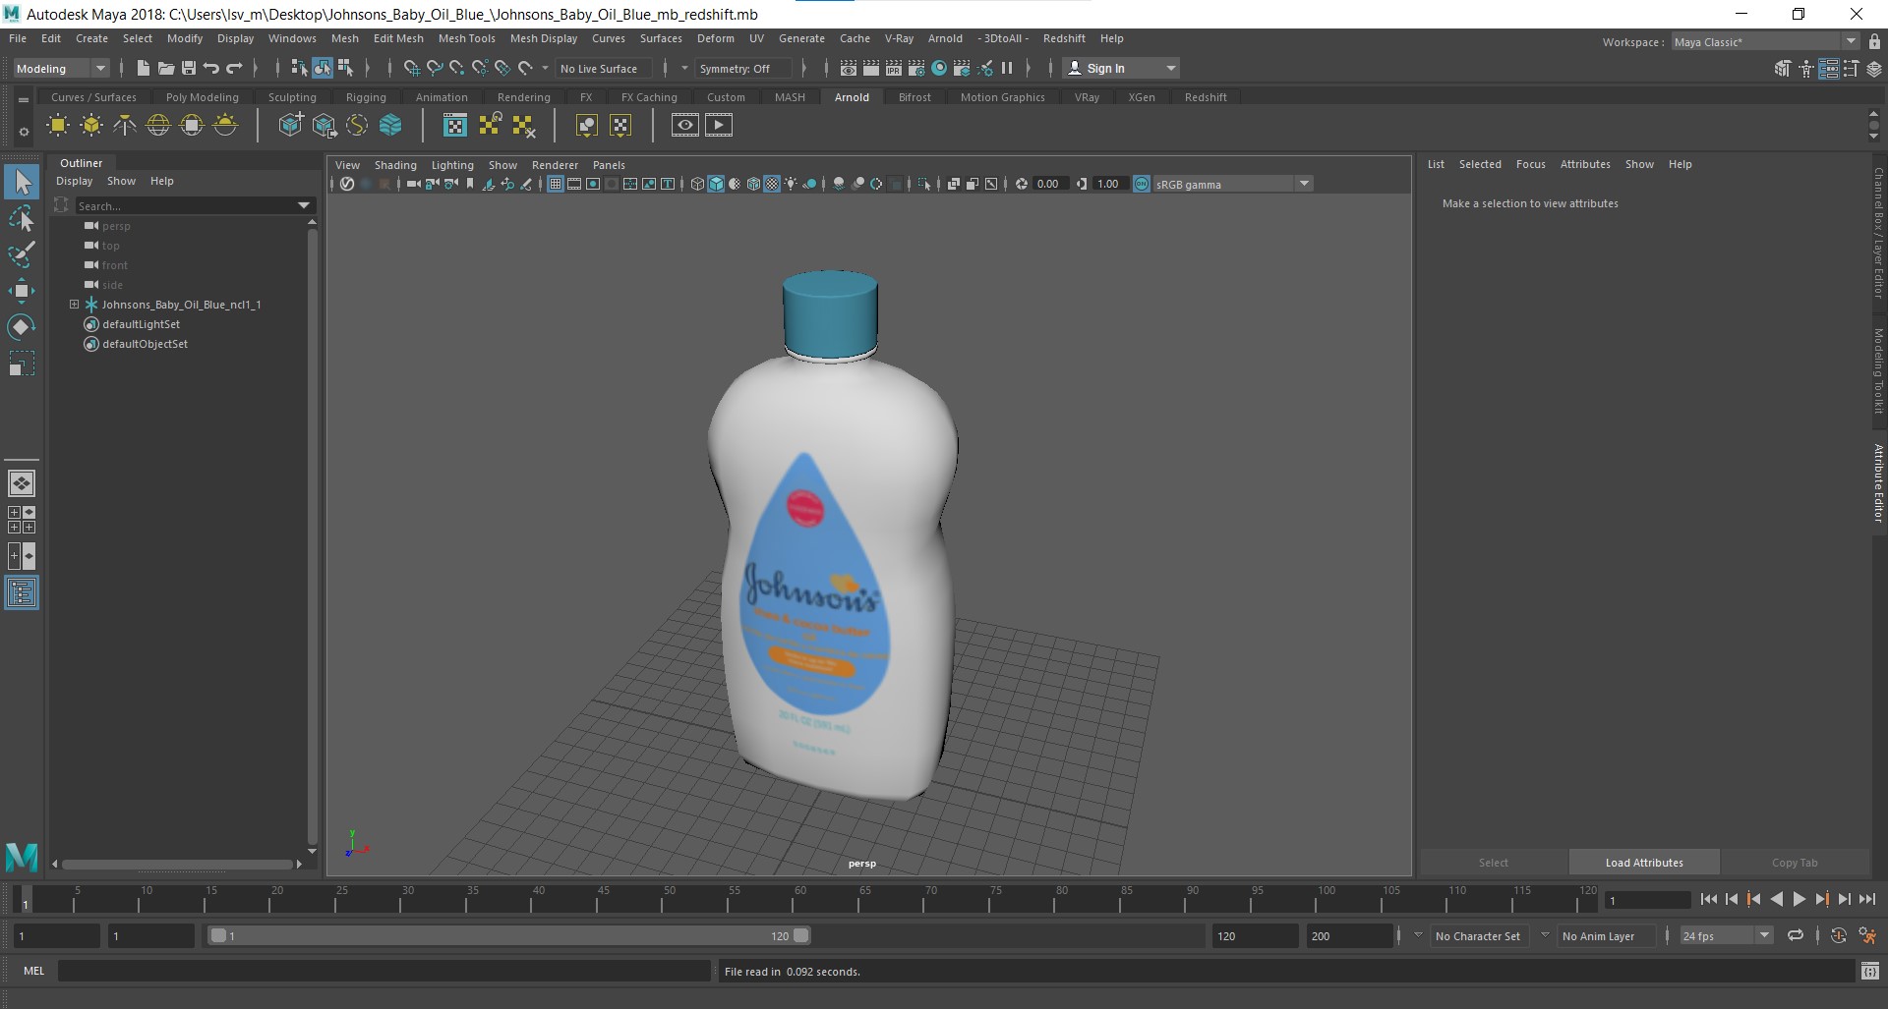This screenshot has width=1888, height=1009.
Task: Pick the Scale tool in toolbox
Action: pos(22,364)
